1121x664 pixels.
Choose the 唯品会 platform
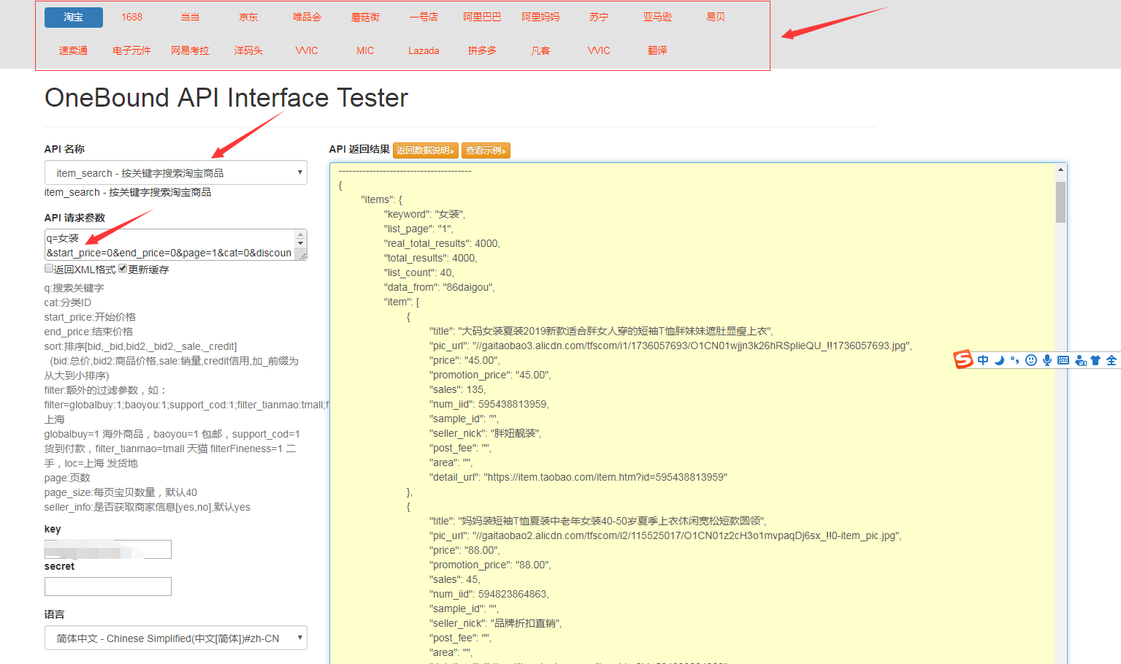[307, 17]
